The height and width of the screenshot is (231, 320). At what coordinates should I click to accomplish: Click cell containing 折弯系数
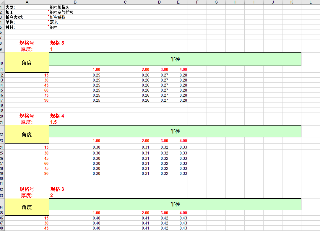tap(75, 17)
